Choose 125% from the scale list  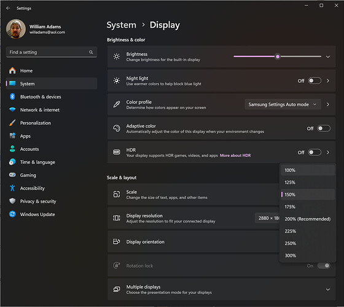click(x=308, y=182)
